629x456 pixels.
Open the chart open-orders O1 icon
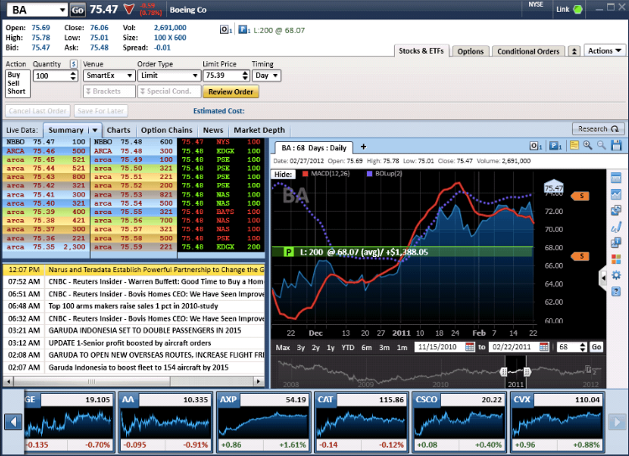pyautogui.click(x=536, y=146)
